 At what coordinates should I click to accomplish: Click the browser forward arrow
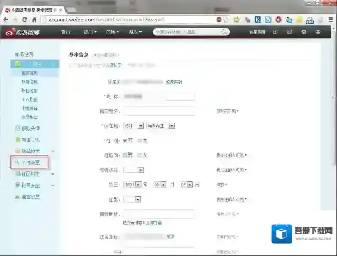click(15, 20)
